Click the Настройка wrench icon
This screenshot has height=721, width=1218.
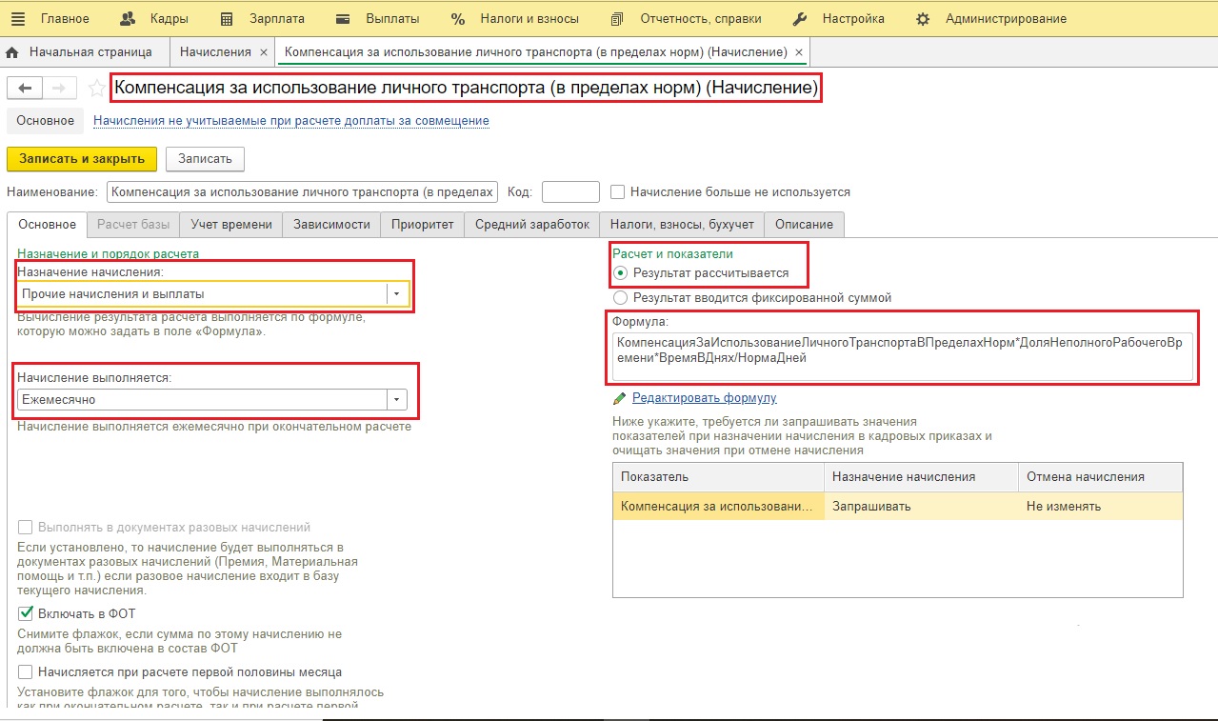click(x=800, y=18)
